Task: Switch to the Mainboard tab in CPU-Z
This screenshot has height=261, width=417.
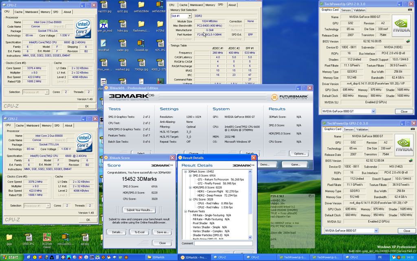Action: (31, 11)
